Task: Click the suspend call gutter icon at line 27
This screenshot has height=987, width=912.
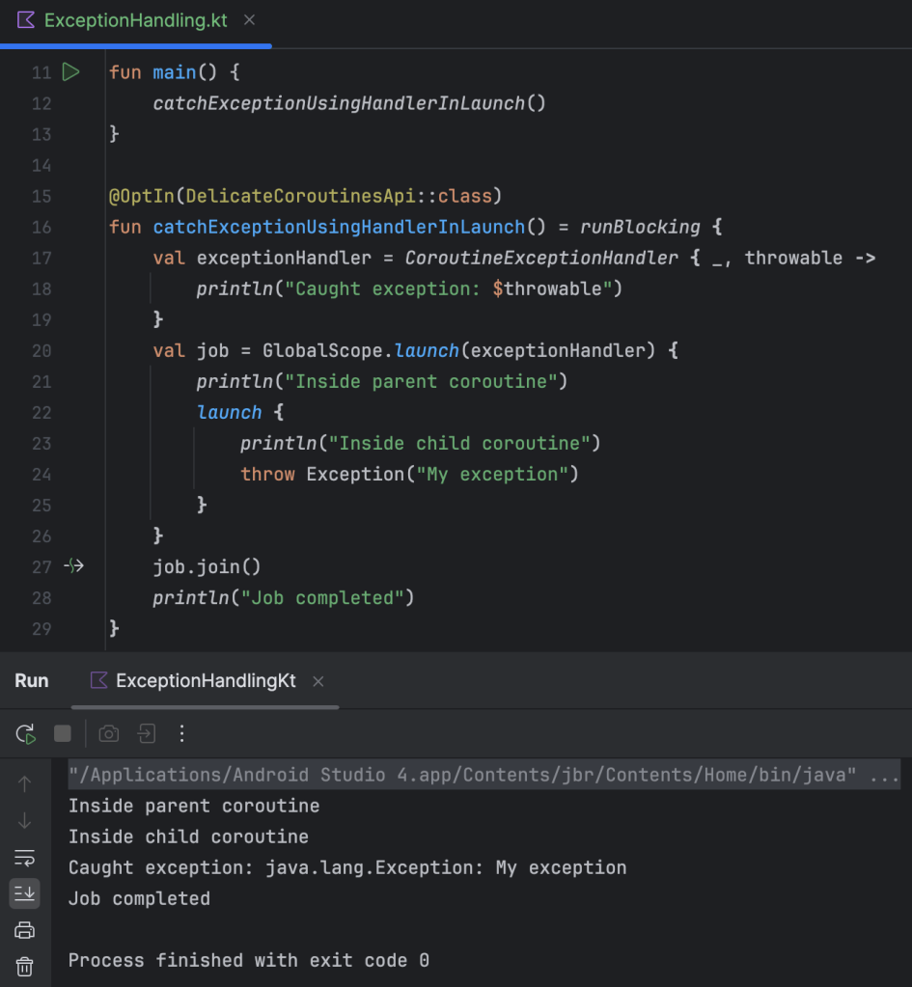Action: pyautogui.click(x=73, y=566)
